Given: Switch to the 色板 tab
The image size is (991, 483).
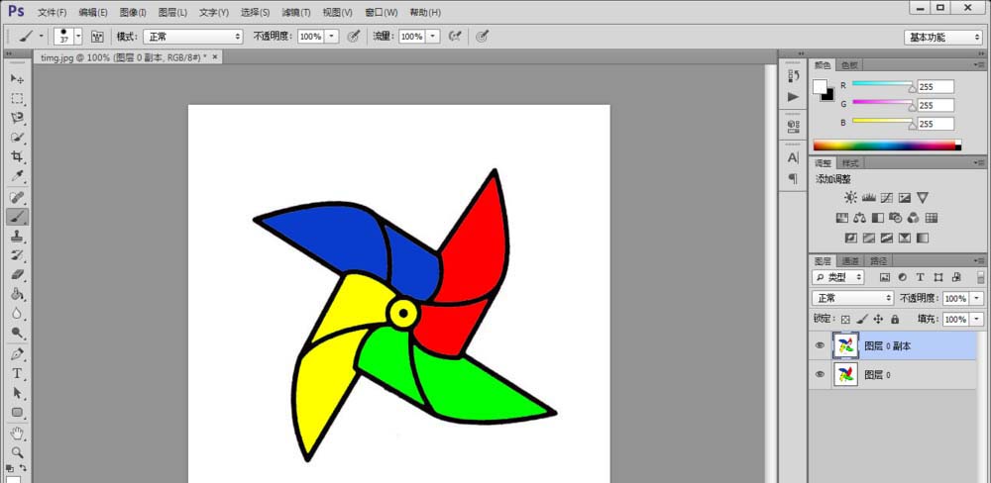Looking at the screenshot, I should [850, 65].
